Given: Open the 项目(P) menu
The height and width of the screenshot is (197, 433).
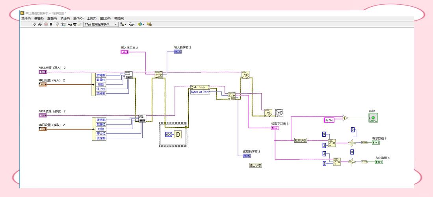Looking at the screenshot, I should tap(65, 19).
